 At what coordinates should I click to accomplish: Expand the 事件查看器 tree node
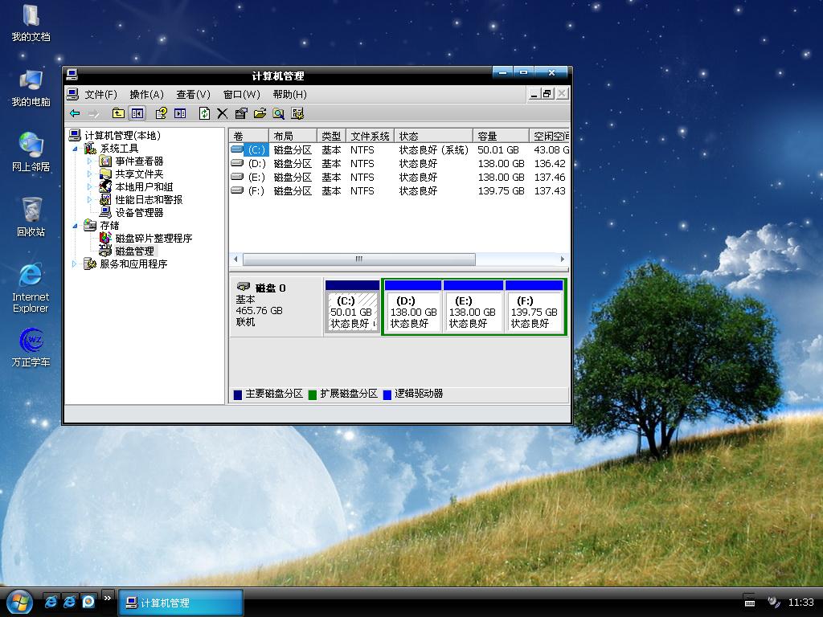tap(90, 161)
